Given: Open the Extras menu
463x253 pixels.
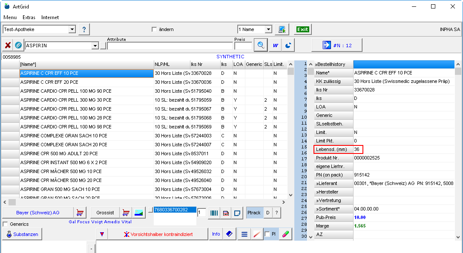Looking at the screenshot, I should click(29, 17).
